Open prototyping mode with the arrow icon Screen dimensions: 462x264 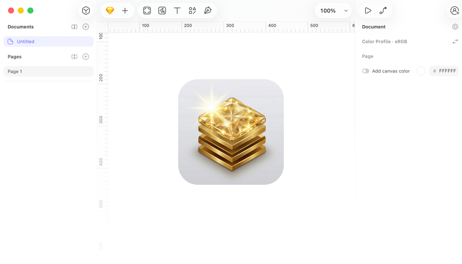coord(383,10)
